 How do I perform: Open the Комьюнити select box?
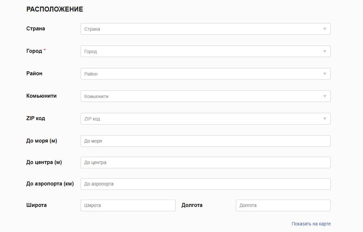click(x=206, y=96)
